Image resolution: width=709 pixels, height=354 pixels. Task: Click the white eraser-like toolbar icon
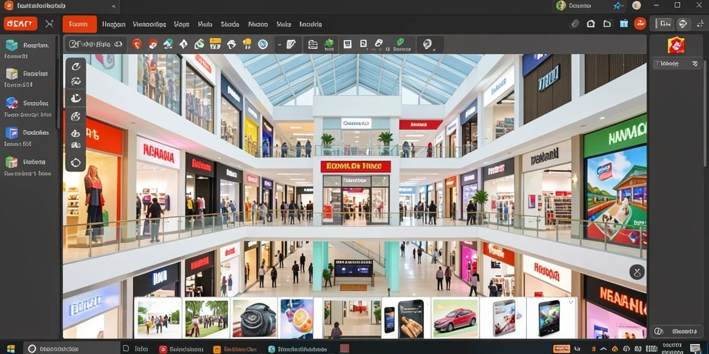[379, 43]
